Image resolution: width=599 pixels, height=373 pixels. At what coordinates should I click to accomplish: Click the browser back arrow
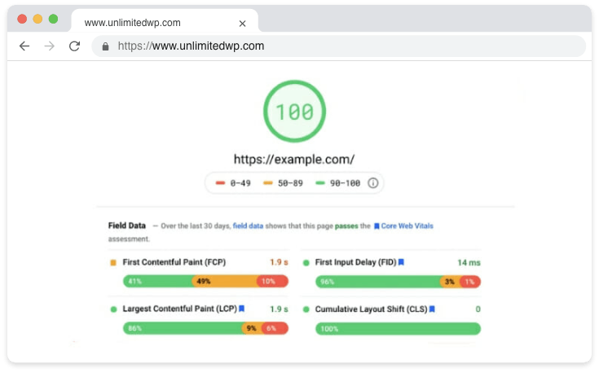click(24, 46)
